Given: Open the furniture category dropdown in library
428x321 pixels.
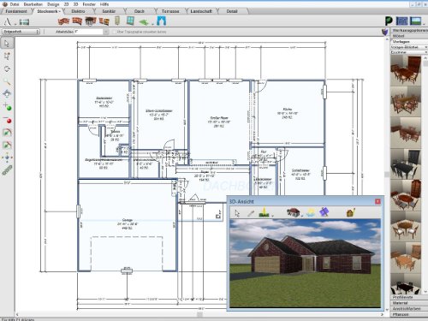Looking at the screenshot, I should [x=408, y=52].
